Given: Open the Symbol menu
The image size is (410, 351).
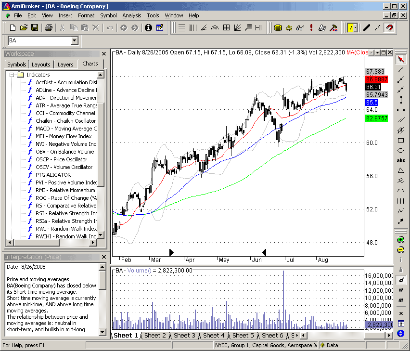Looking at the screenshot, I should 108,15.
